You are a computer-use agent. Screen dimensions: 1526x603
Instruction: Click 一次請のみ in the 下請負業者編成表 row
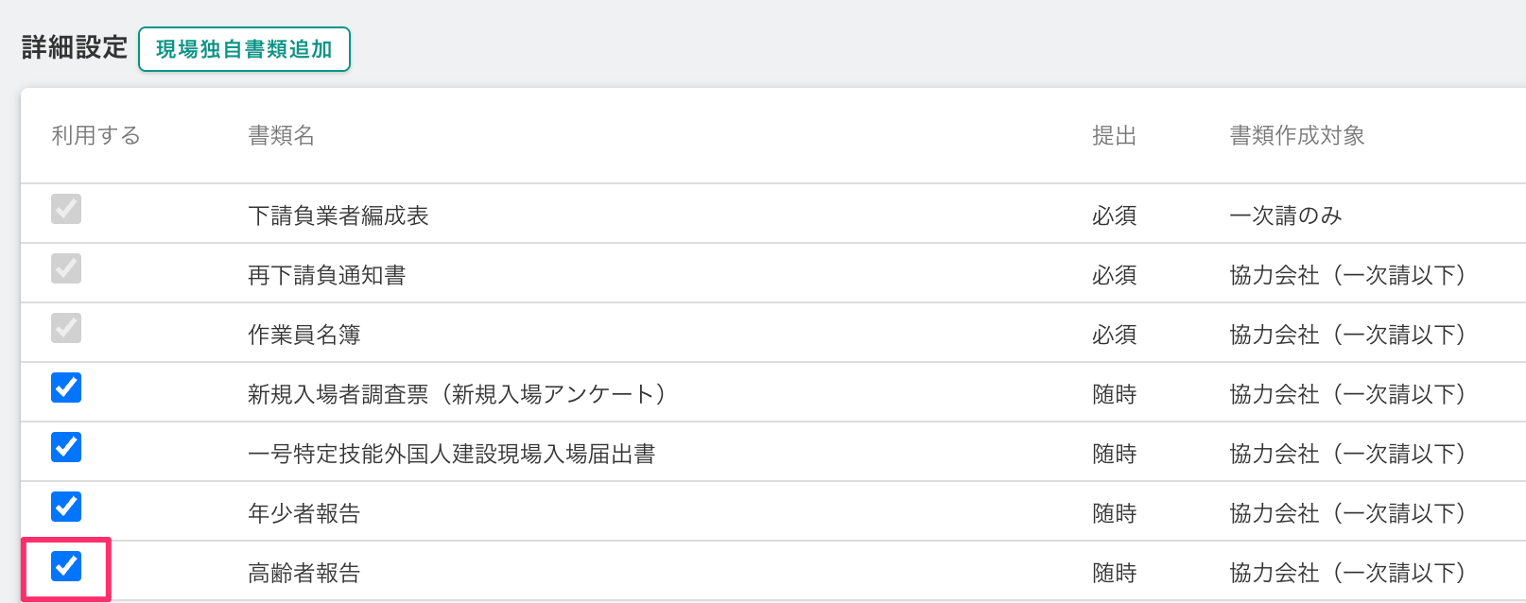(1285, 215)
